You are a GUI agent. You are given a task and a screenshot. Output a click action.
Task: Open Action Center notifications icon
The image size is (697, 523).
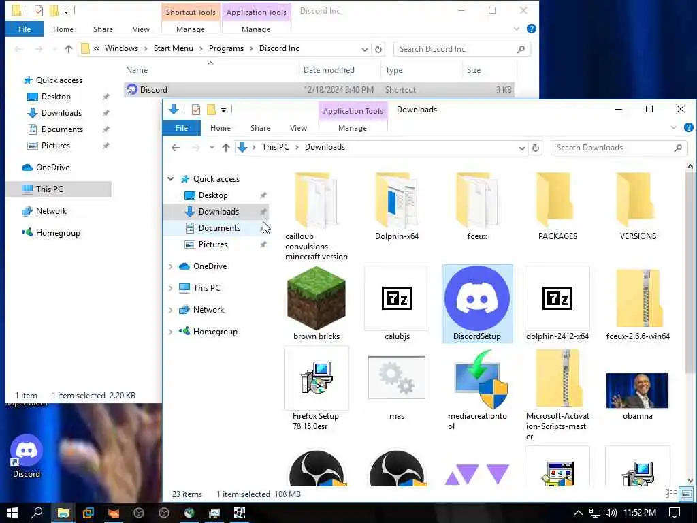(x=675, y=513)
